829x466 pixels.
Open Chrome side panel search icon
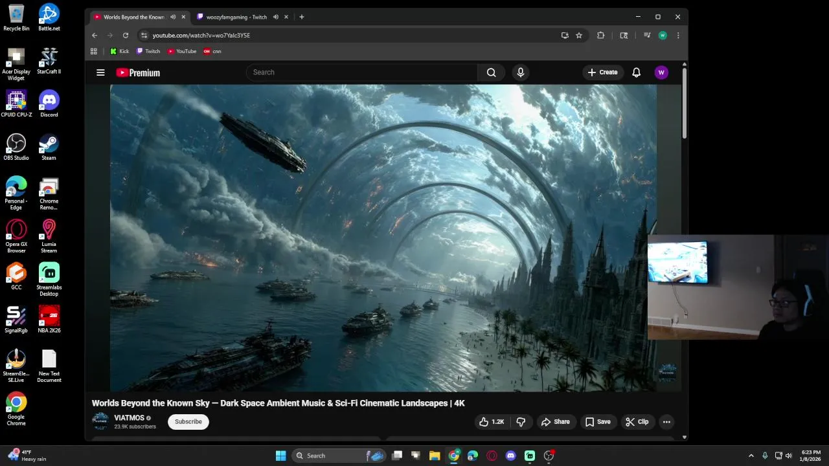[x=624, y=35]
